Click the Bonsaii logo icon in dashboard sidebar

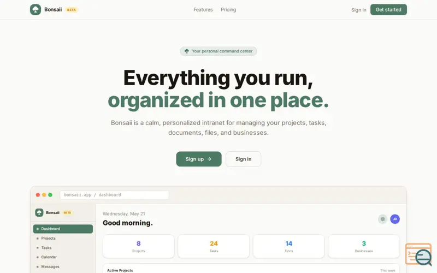[x=39, y=212]
